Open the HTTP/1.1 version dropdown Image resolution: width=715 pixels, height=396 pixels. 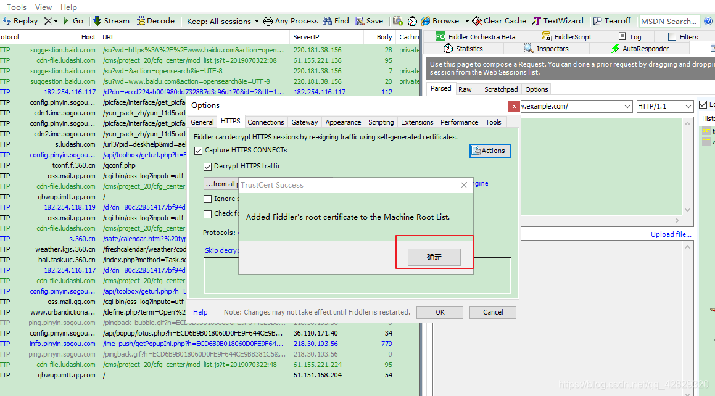[688, 106]
